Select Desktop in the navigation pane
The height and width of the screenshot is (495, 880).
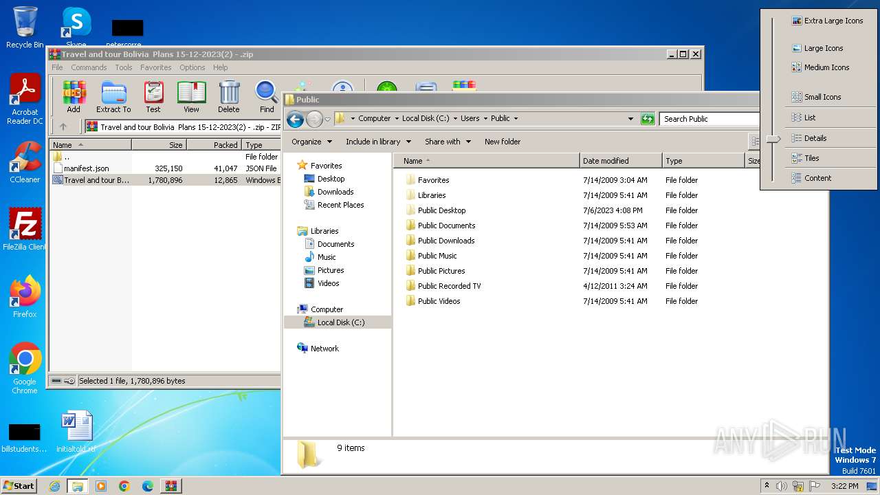pyautogui.click(x=331, y=179)
